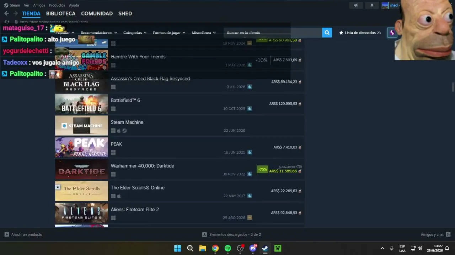Screen dimensions: 455x255
Task: Expand Categorías dropdown
Action: [x=135, y=33]
